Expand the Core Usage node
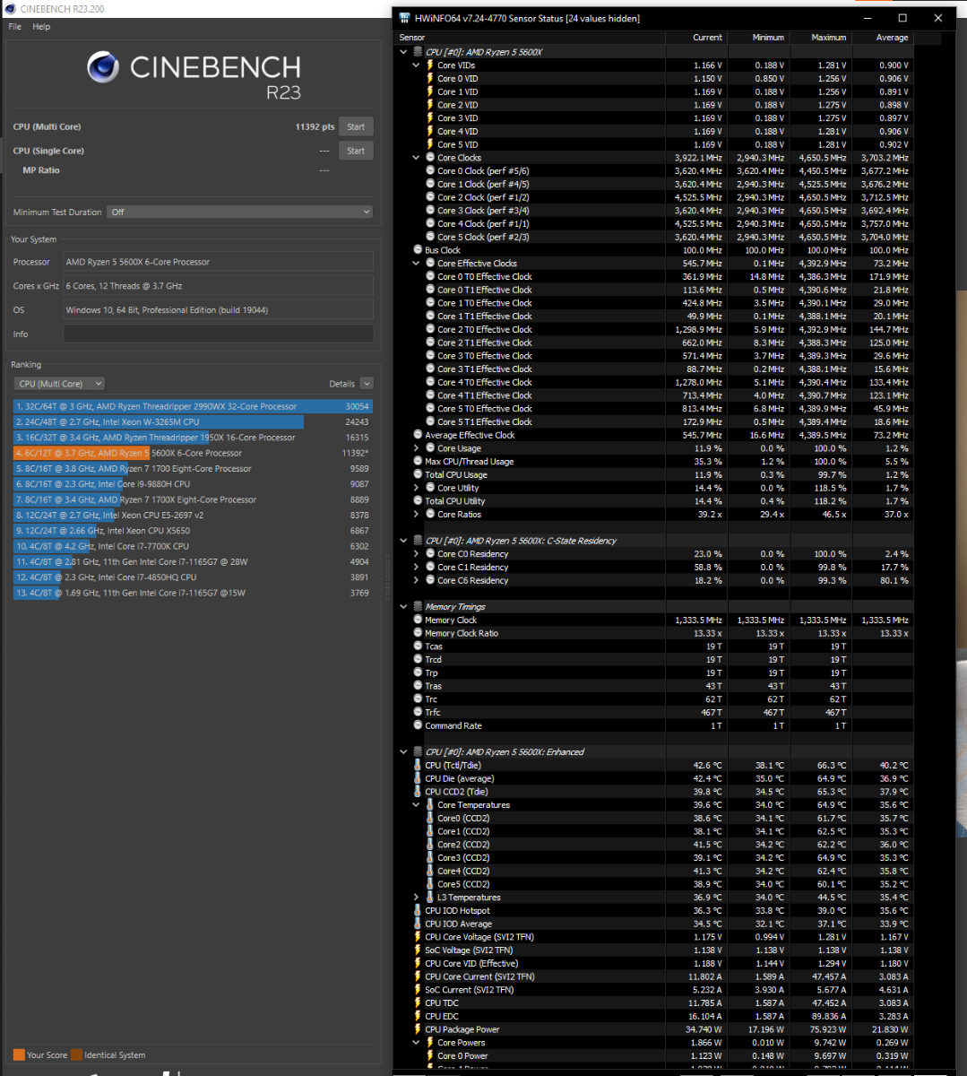The image size is (967, 1076). point(416,448)
